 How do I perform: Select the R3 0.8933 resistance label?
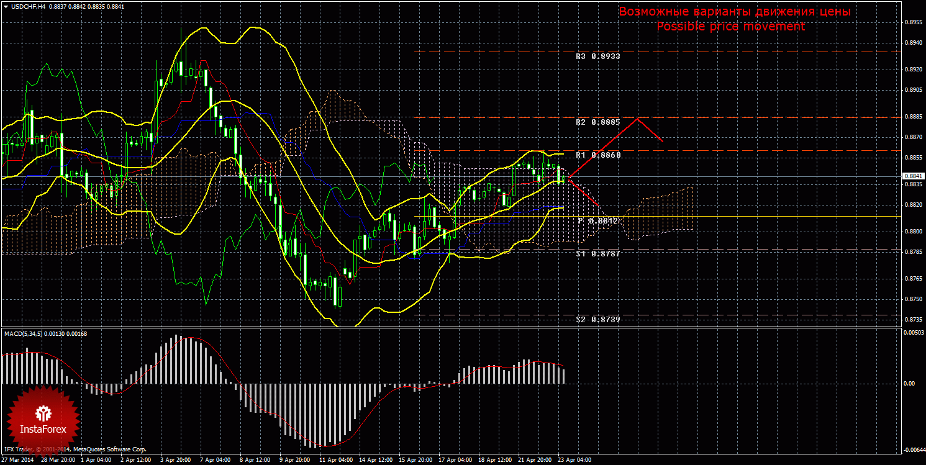coord(597,56)
